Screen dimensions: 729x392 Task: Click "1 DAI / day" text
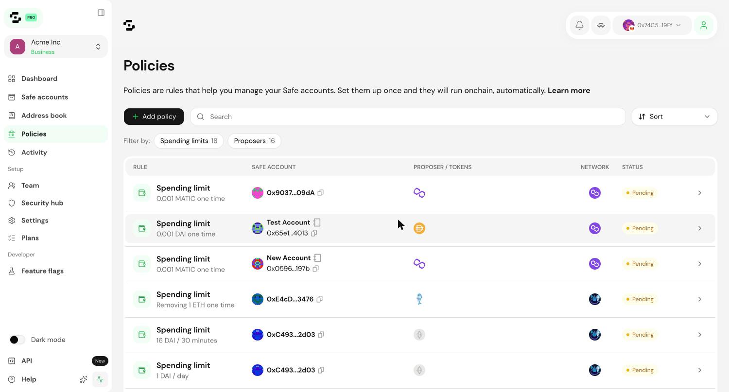click(173, 376)
